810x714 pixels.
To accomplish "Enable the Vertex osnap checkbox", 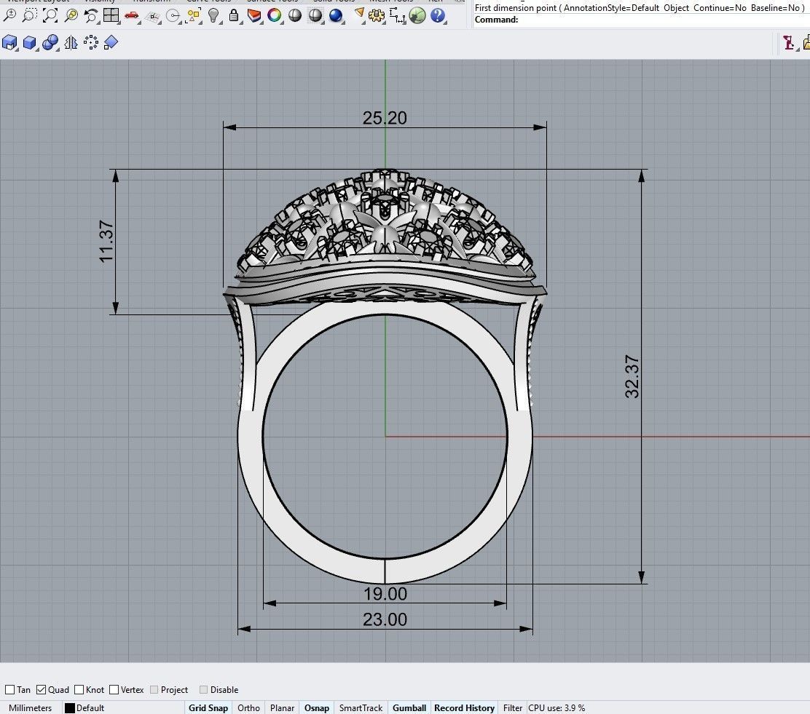I will coord(114,690).
